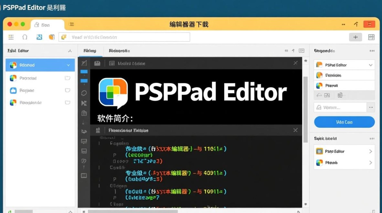Image resolution: width=382 pixels, height=213 pixels.
Task: Select the rectangle tool at the toolbar bottom
Action: coord(84,176)
